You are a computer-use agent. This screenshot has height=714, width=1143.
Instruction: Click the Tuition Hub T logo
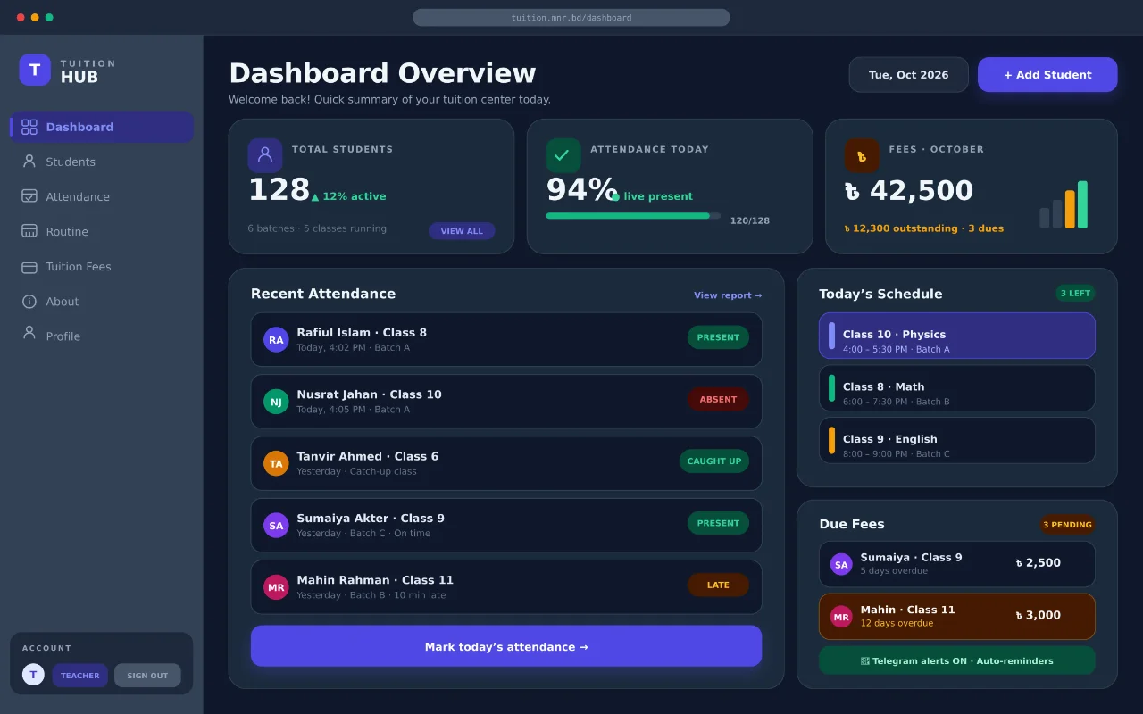[x=35, y=70]
